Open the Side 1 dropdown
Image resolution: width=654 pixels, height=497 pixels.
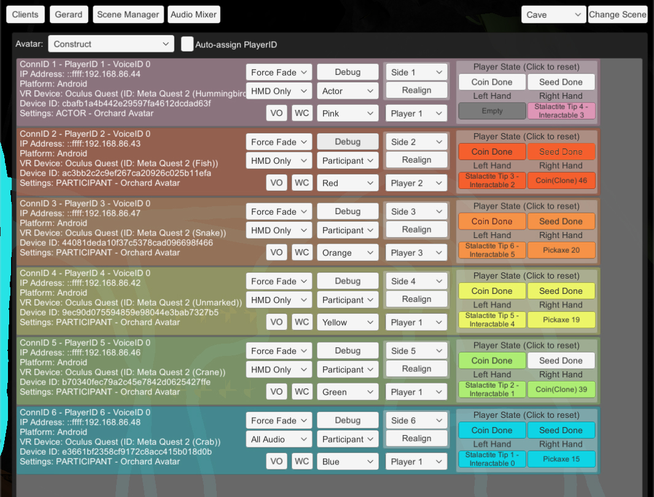coord(416,72)
